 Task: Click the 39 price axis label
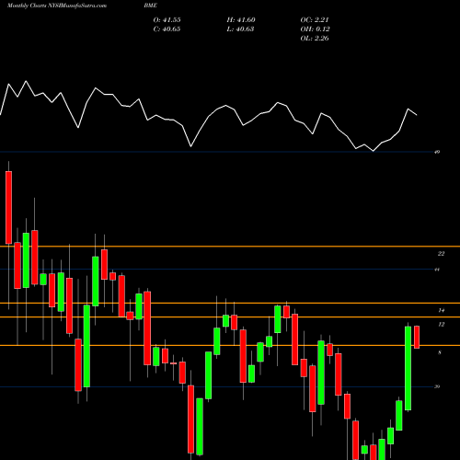[437, 386]
